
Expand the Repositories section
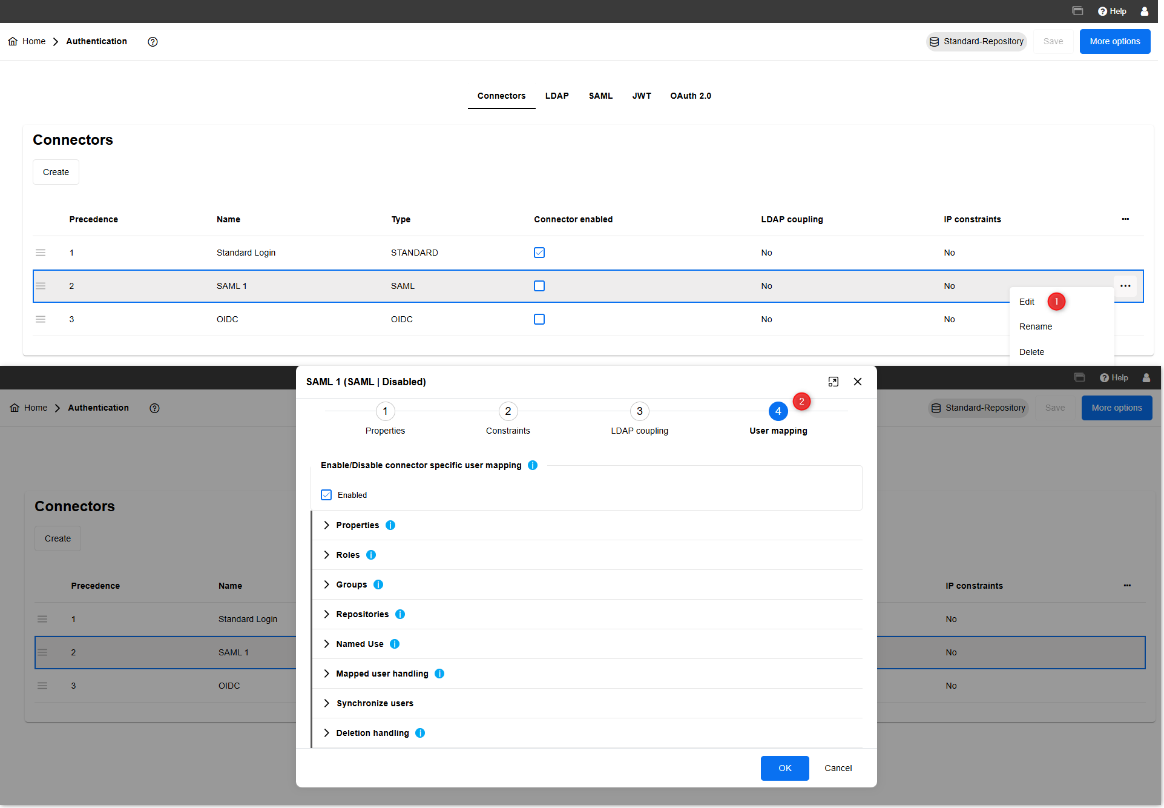[326, 614]
